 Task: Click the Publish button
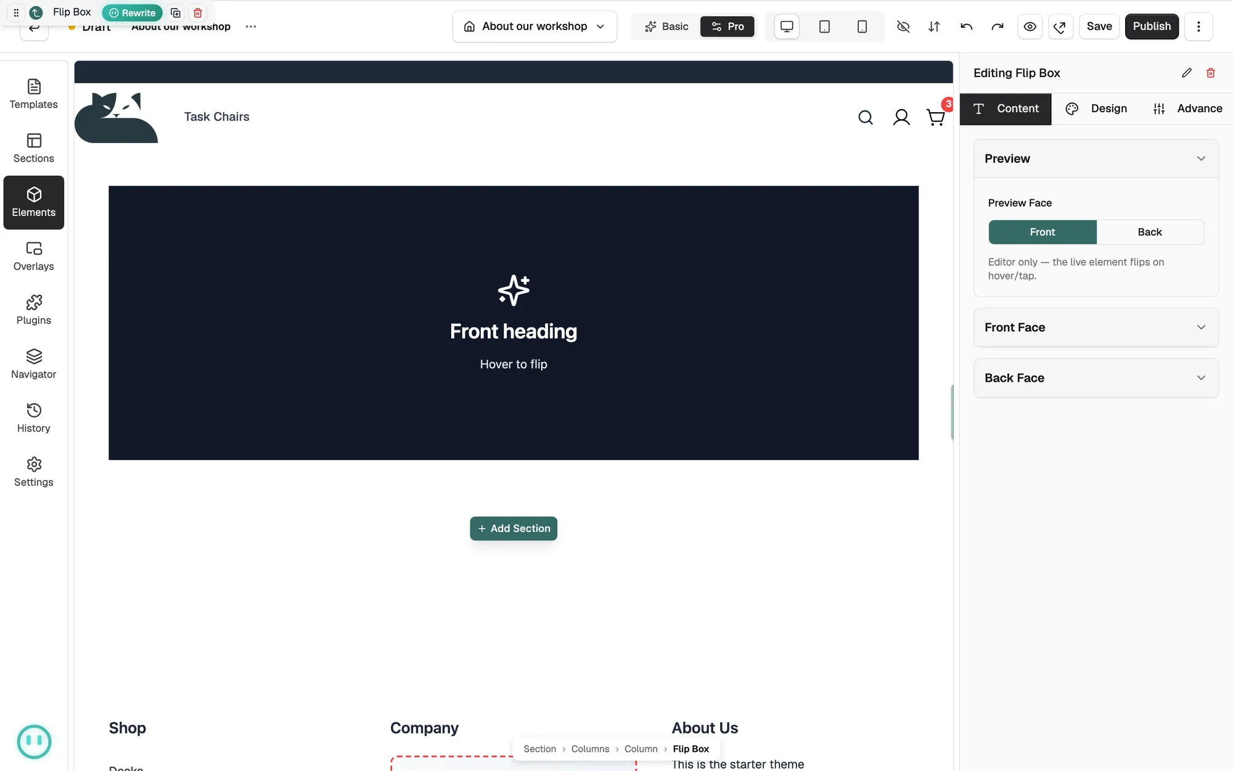tap(1152, 27)
